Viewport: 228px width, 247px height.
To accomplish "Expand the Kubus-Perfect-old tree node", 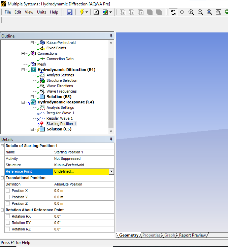I will (x=32, y=43).
